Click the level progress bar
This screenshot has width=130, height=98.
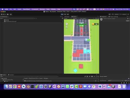tap(82, 24)
